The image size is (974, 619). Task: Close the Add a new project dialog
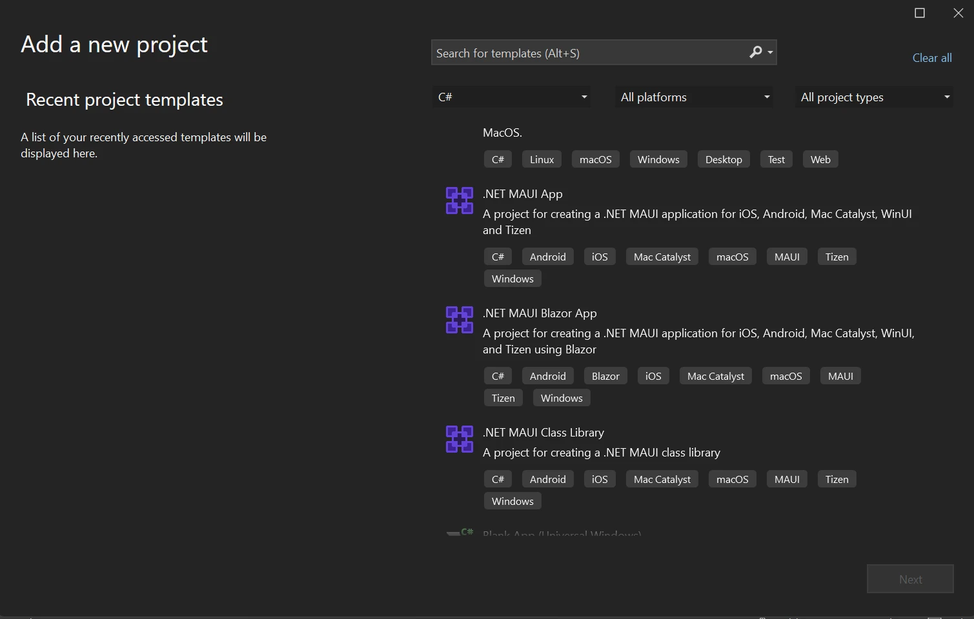959,13
